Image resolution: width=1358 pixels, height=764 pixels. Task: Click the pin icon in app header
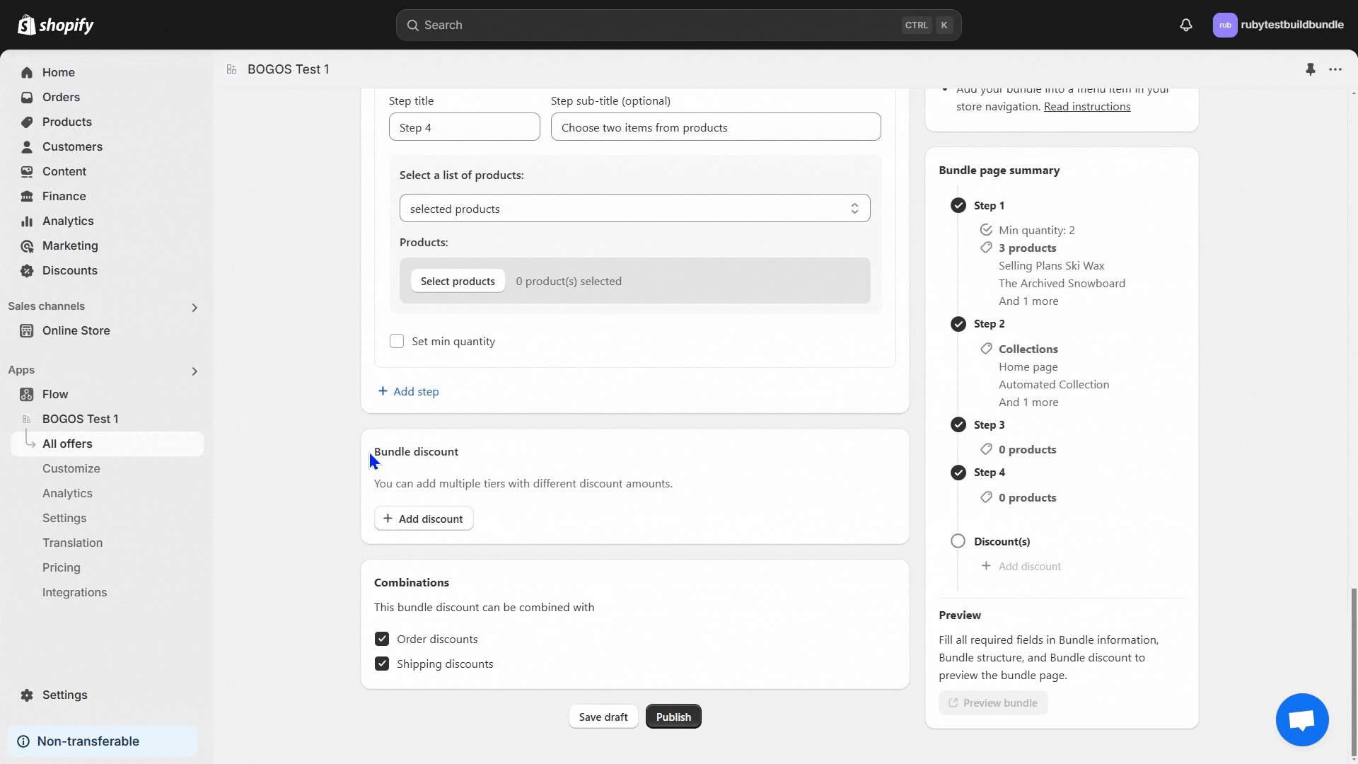(x=1310, y=69)
